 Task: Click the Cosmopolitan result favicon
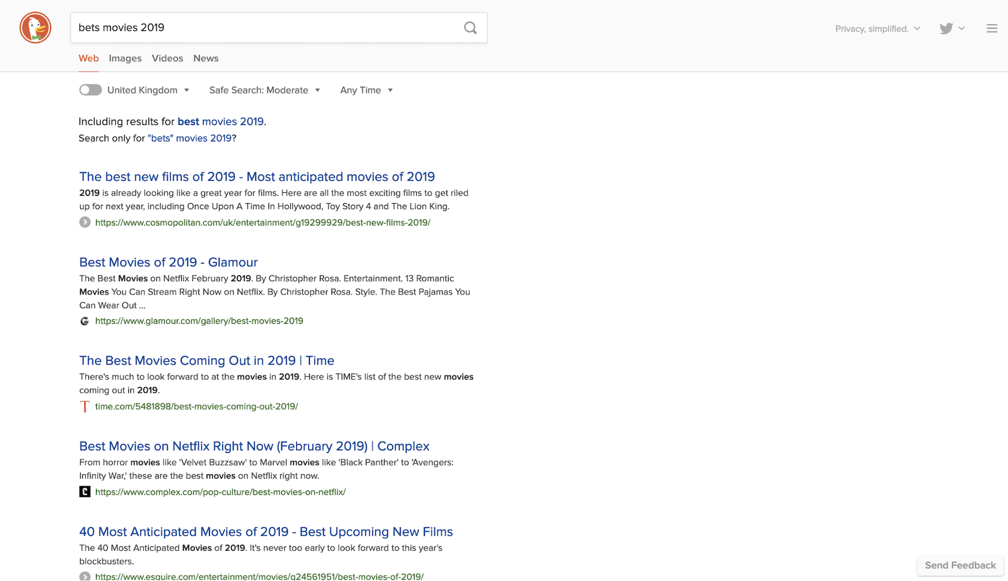pyautogui.click(x=85, y=223)
